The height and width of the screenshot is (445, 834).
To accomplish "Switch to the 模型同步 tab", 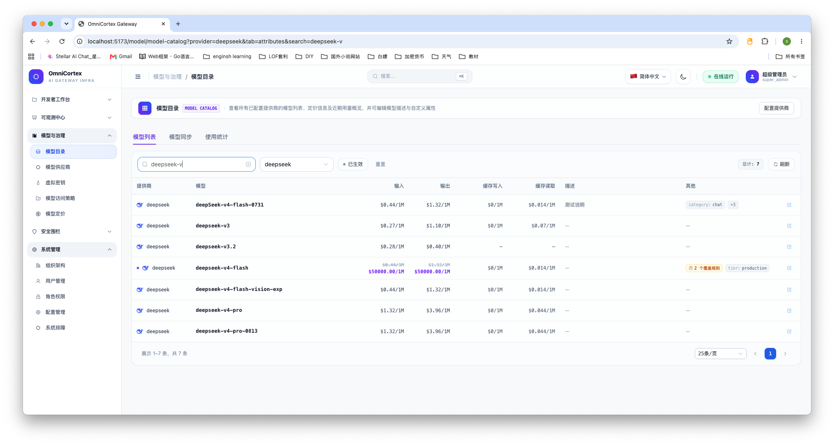I will pyautogui.click(x=181, y=137).
